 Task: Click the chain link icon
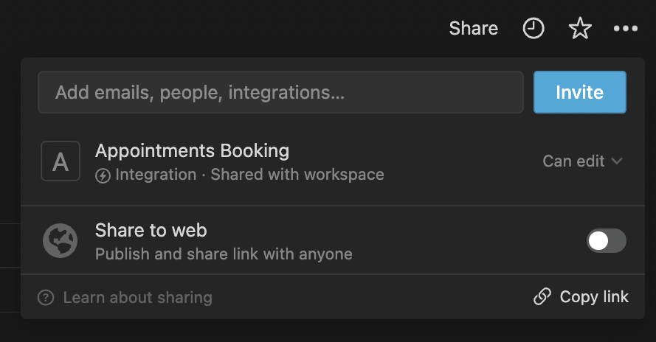click(542, 296)
